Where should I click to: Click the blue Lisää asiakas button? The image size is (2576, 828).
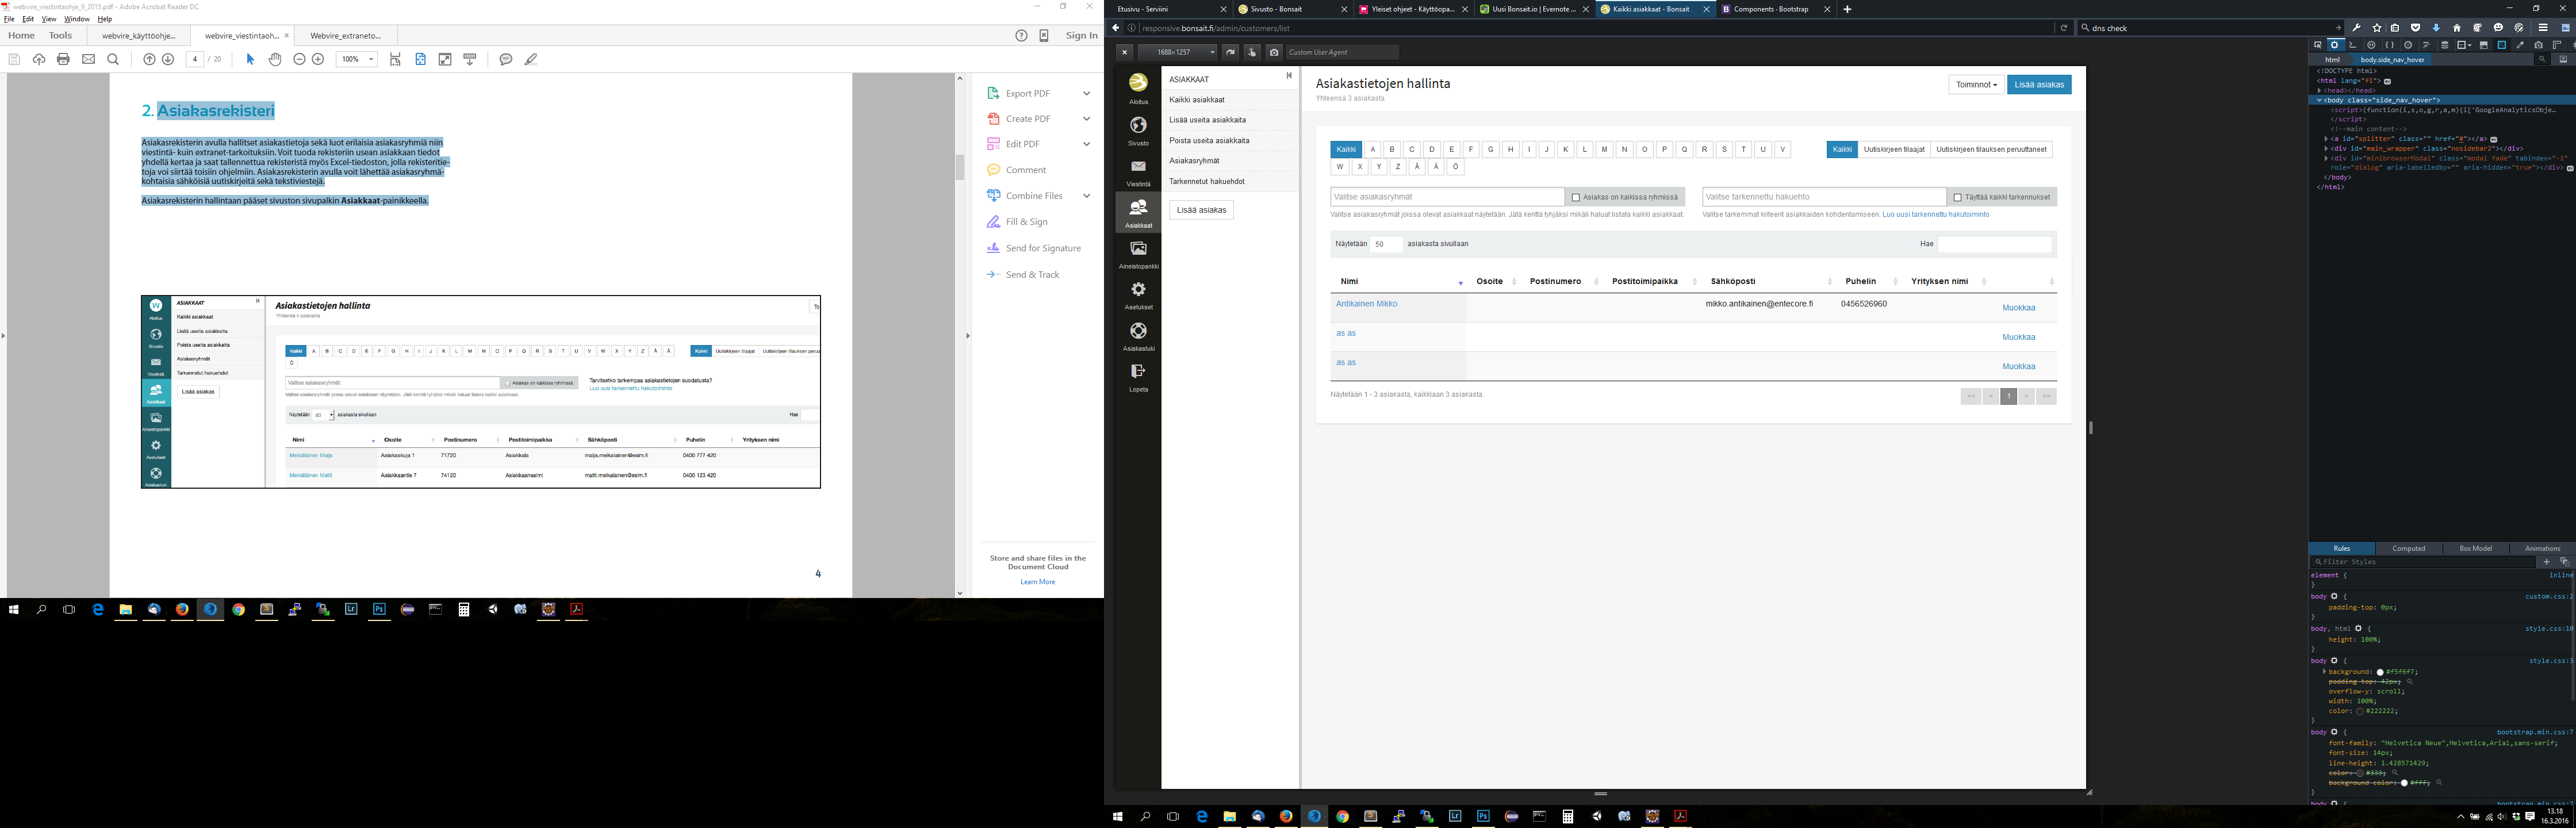[2038, 85]
